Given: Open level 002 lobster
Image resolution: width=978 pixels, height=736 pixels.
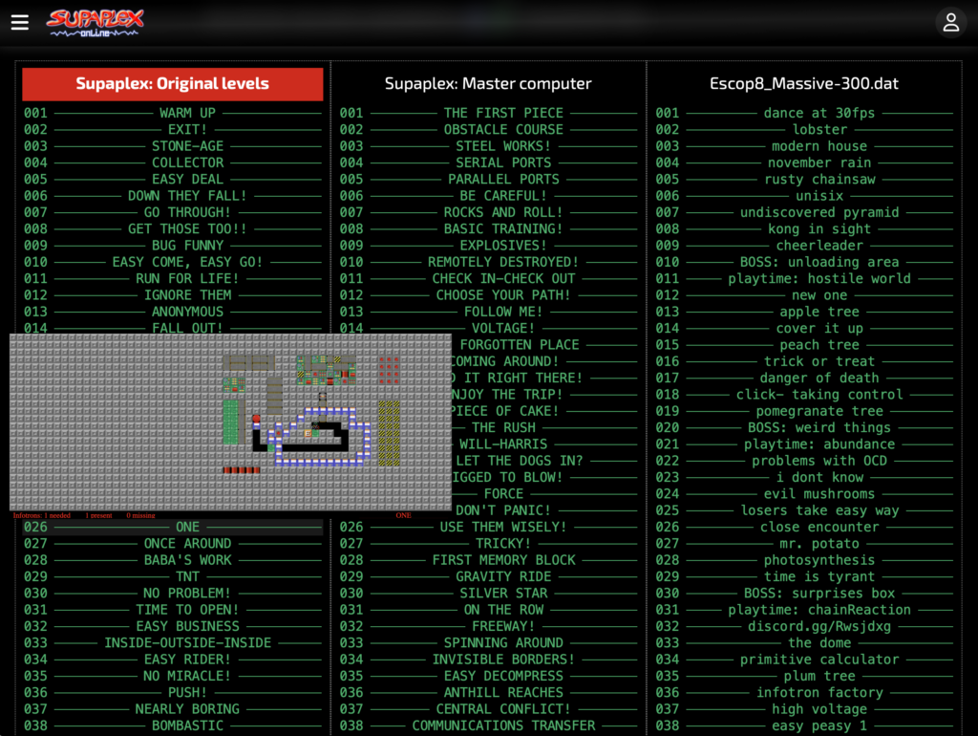Looking at the screenshot, I should point(819,129).
